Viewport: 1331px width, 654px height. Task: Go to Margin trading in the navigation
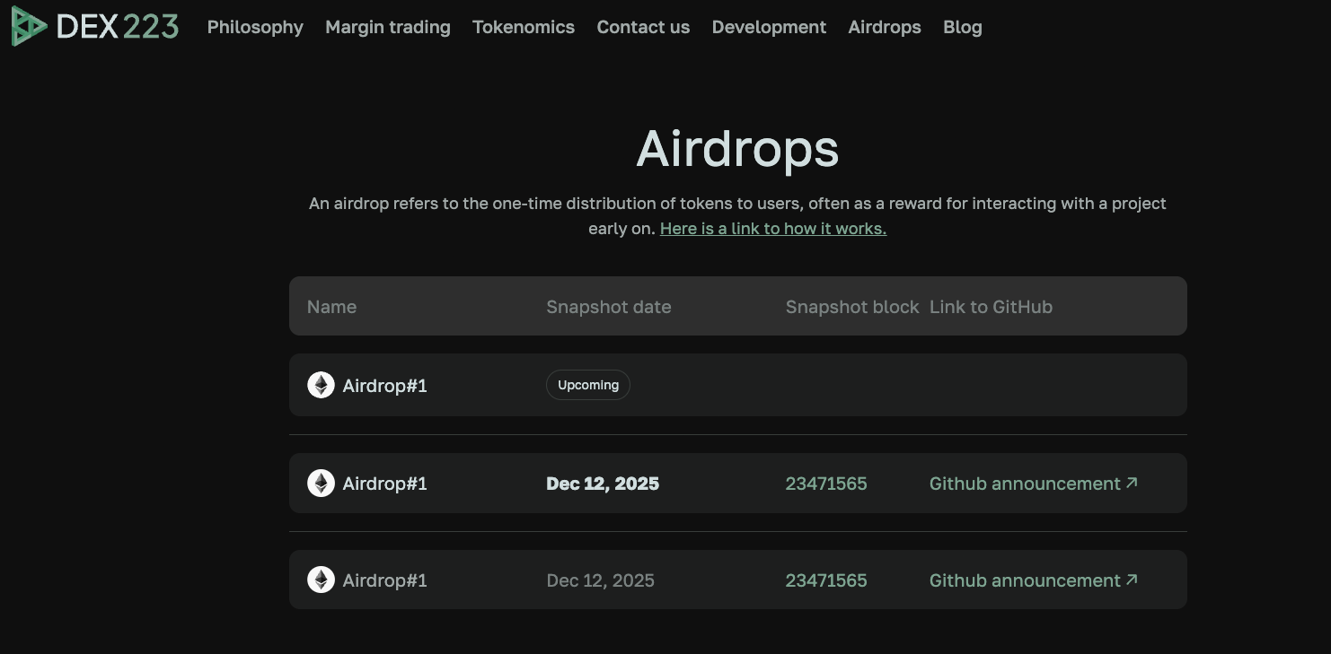tap(388, 27)
